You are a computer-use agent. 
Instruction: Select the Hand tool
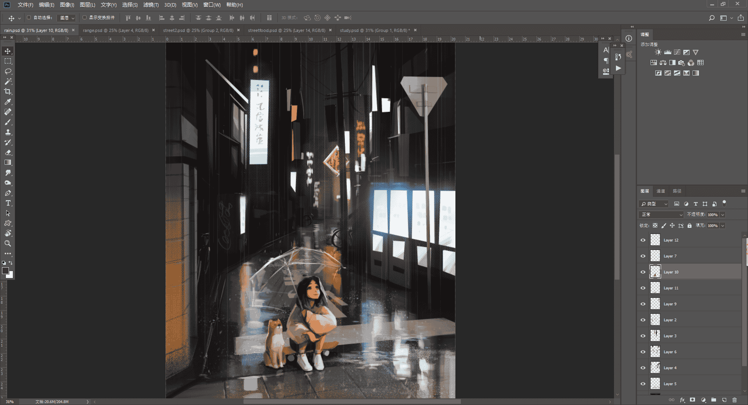(x=8, y=233)
